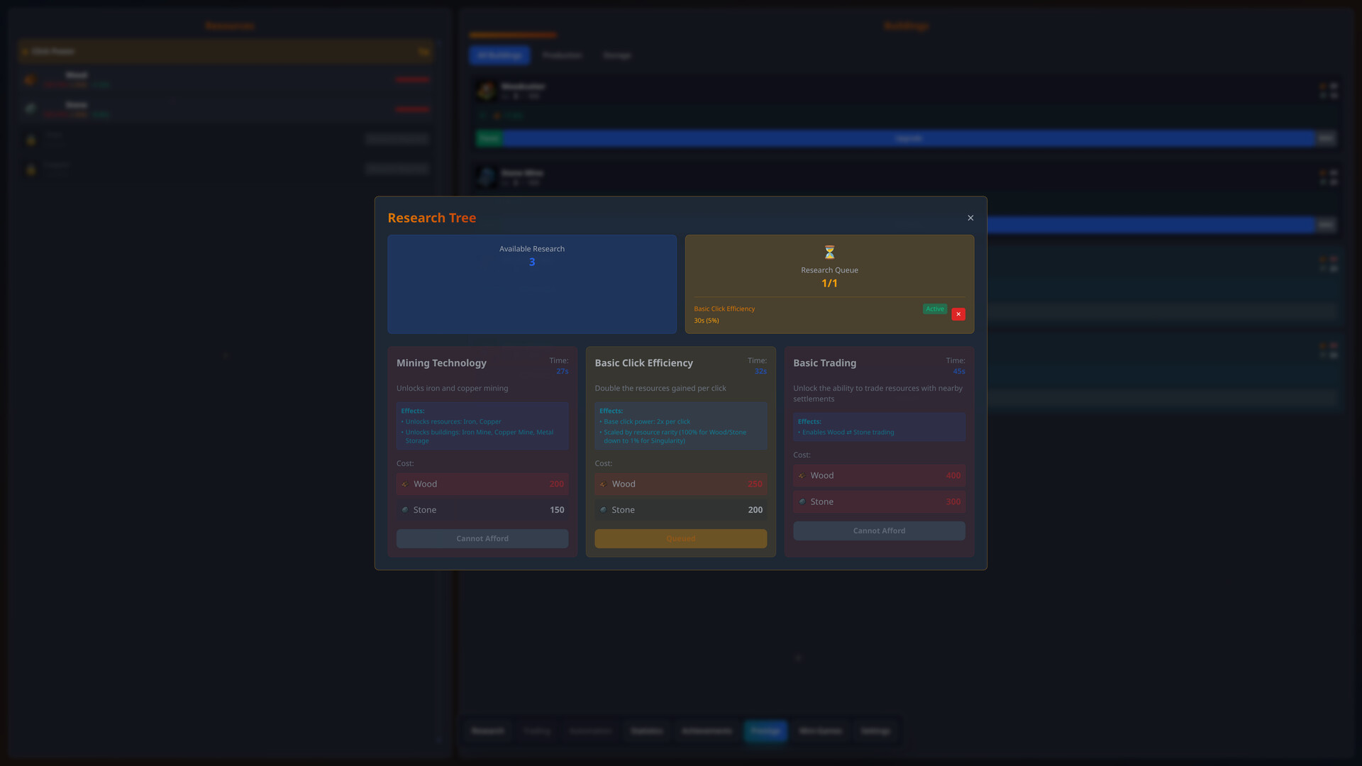Open the Achievements tab in bottom navigation
The width and height of the screenshot is (1362, 766).
(x=707, y=731)
